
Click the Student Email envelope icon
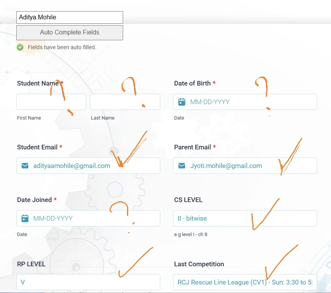pyautogui.click(x=25, y=166)
